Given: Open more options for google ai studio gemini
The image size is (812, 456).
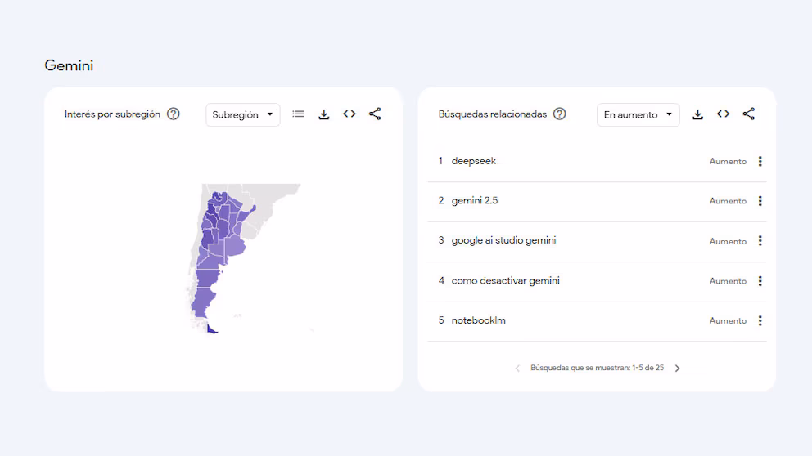Looking at the screenshot, I should coord(760,240).
